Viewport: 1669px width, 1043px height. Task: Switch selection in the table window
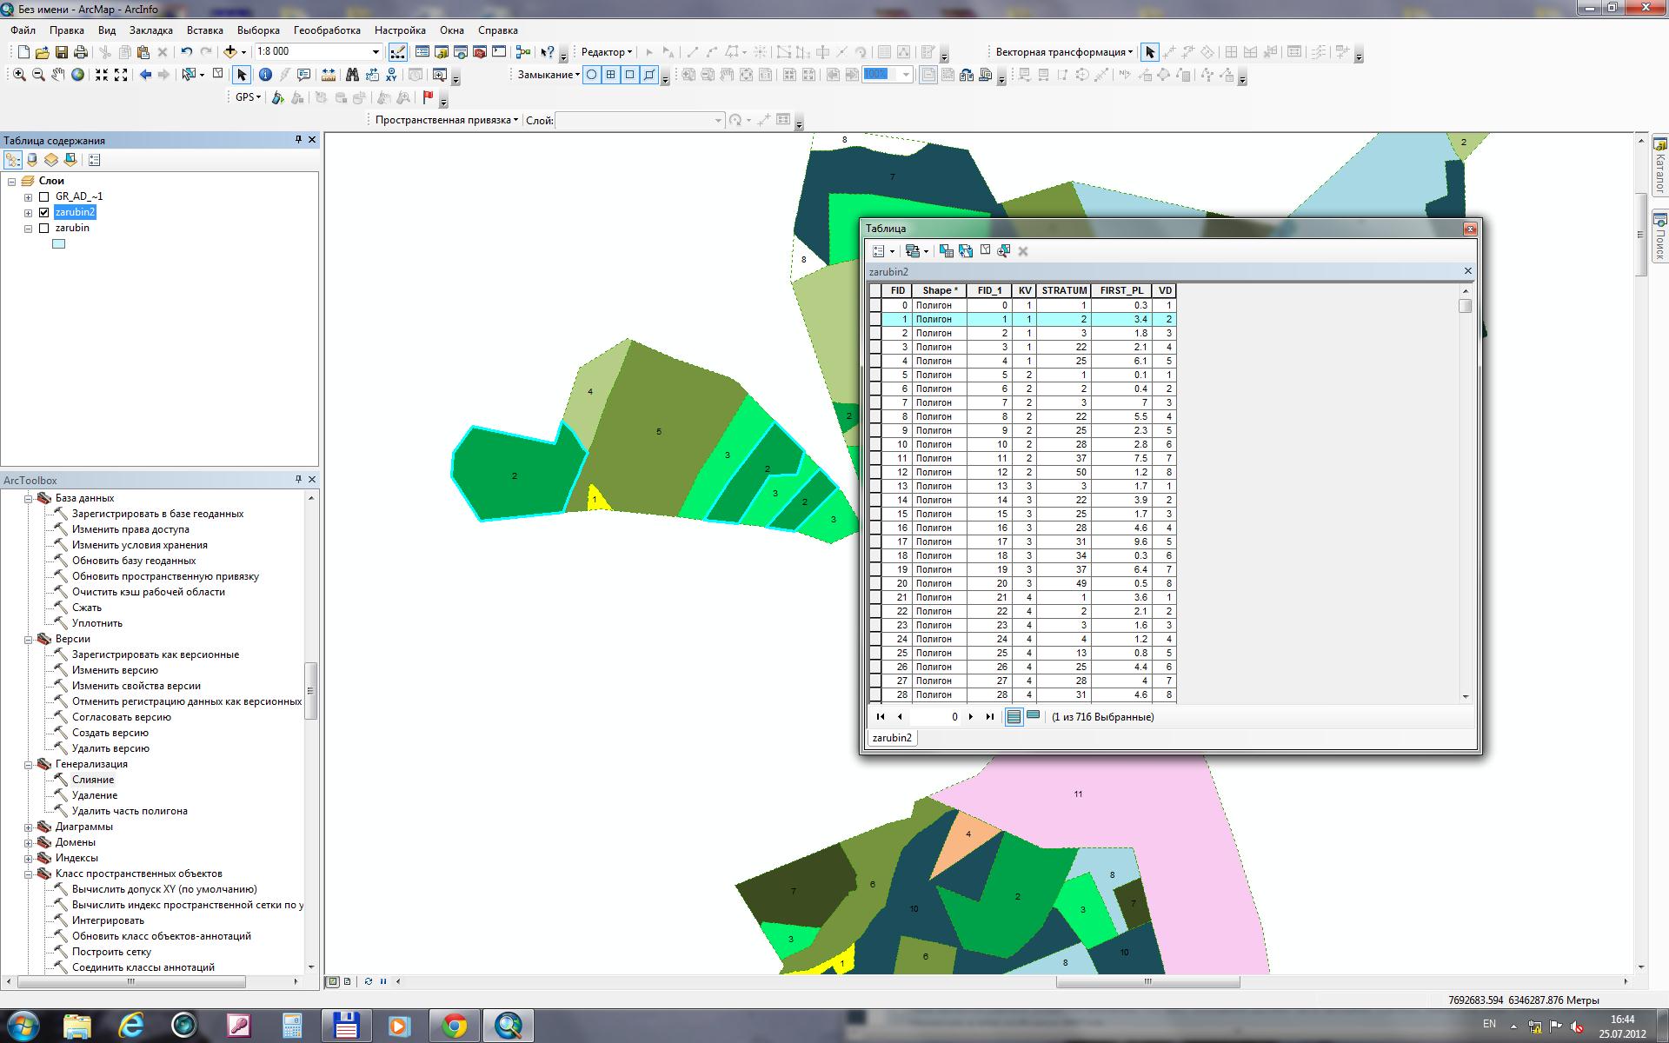point(966,251)
